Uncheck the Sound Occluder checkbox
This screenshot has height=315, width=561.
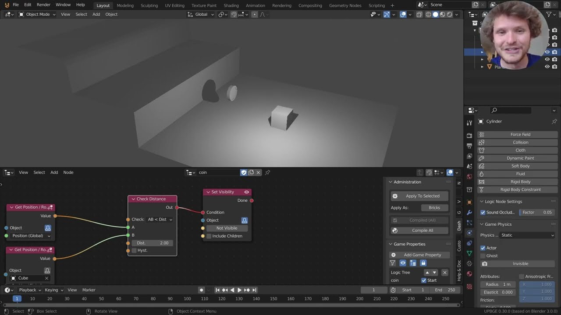click(x=483, y=213)
